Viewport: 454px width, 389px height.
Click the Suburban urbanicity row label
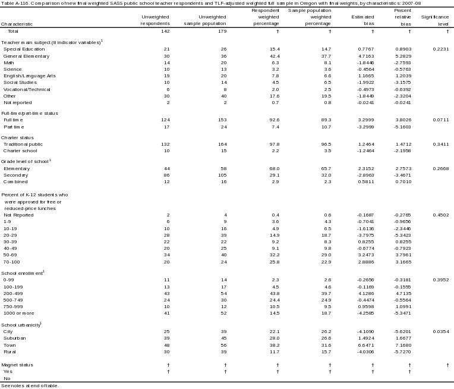coord(15,337)
